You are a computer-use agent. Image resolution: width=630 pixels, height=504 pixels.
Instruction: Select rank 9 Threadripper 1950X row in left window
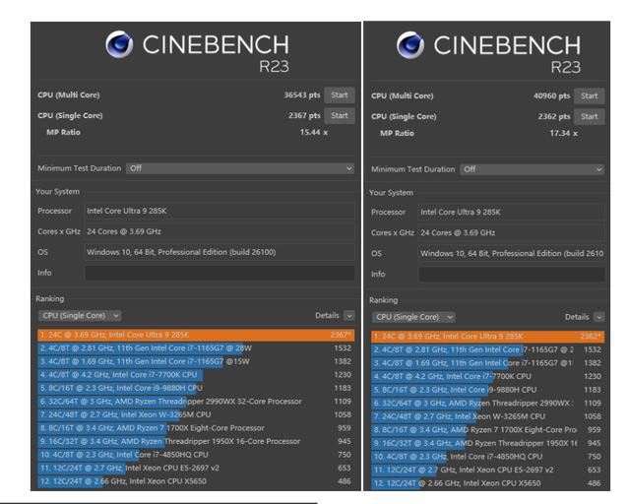click(196, 441)
